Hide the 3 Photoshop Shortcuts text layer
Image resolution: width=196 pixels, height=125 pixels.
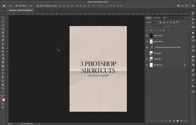(147, 47)
